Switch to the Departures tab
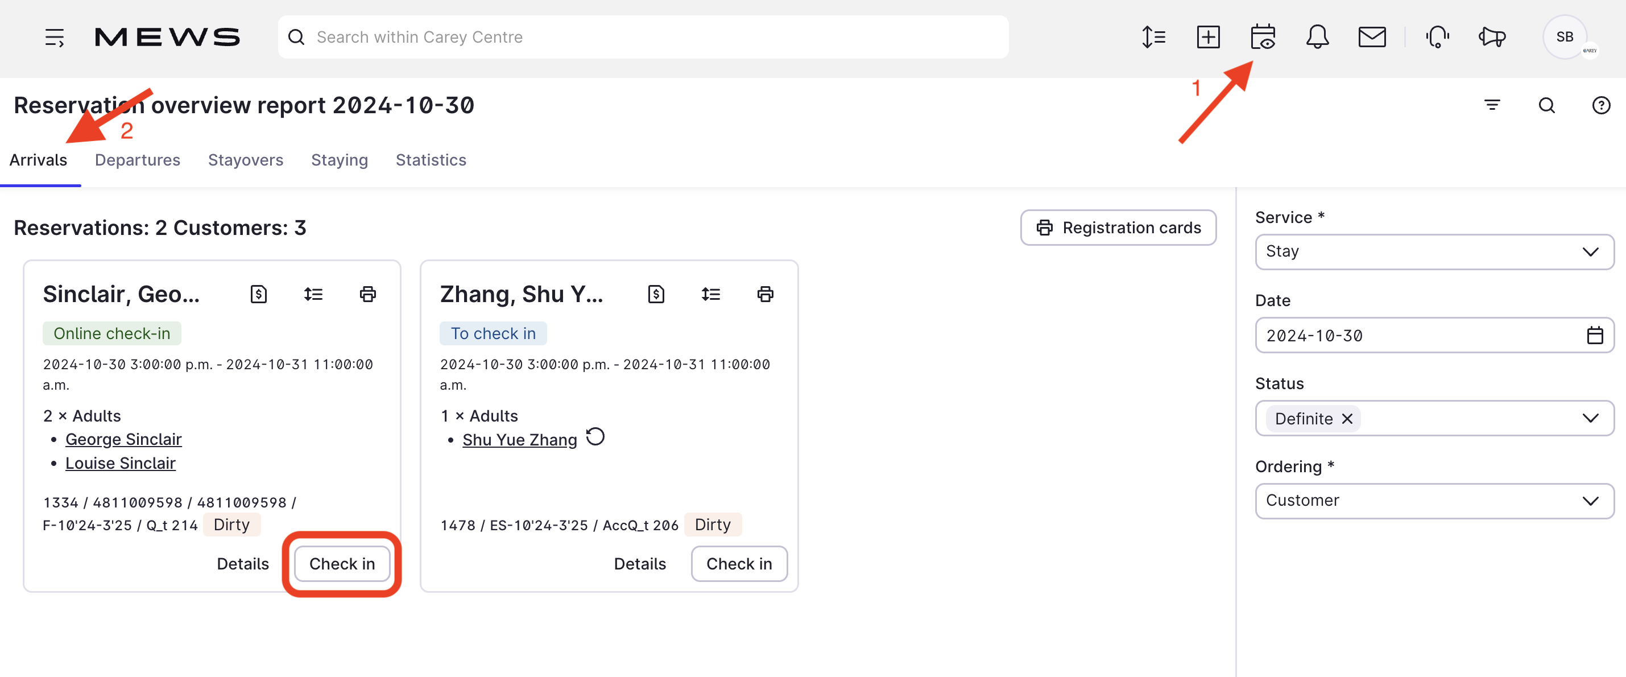Image resolution: width=1626 pixels, height=677 pixels. [137, 160]
